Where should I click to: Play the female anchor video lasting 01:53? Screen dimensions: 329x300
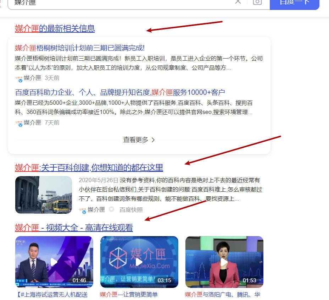tap(224, 262)
